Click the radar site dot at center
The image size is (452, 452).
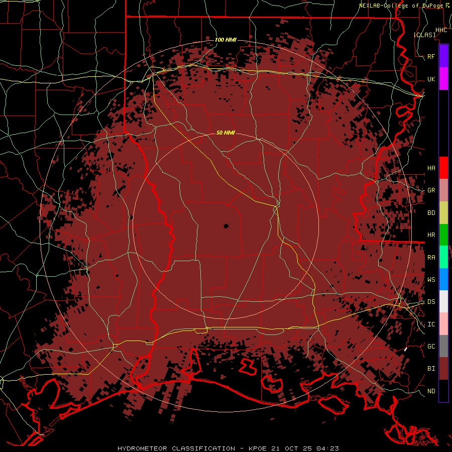click(225, 227)
